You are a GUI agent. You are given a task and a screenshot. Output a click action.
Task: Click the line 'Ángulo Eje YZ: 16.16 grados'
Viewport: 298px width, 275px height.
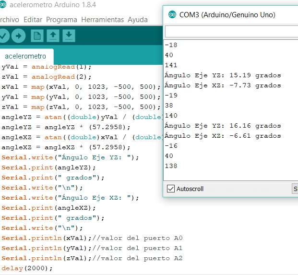pyautogui.click(x=223, y=126)
